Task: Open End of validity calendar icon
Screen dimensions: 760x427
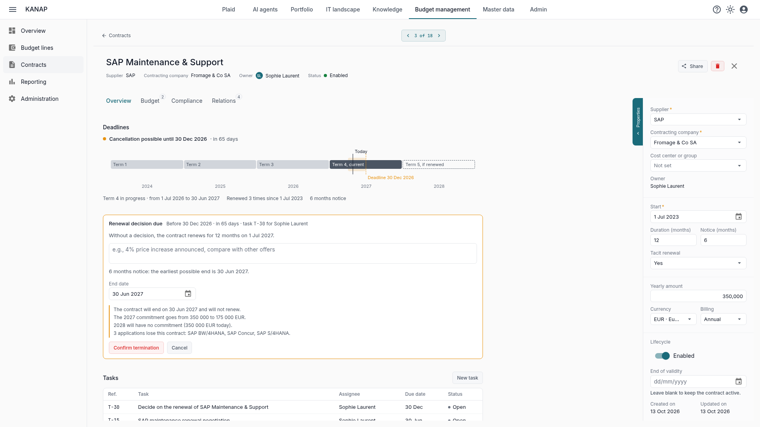Action: [739, 382]
